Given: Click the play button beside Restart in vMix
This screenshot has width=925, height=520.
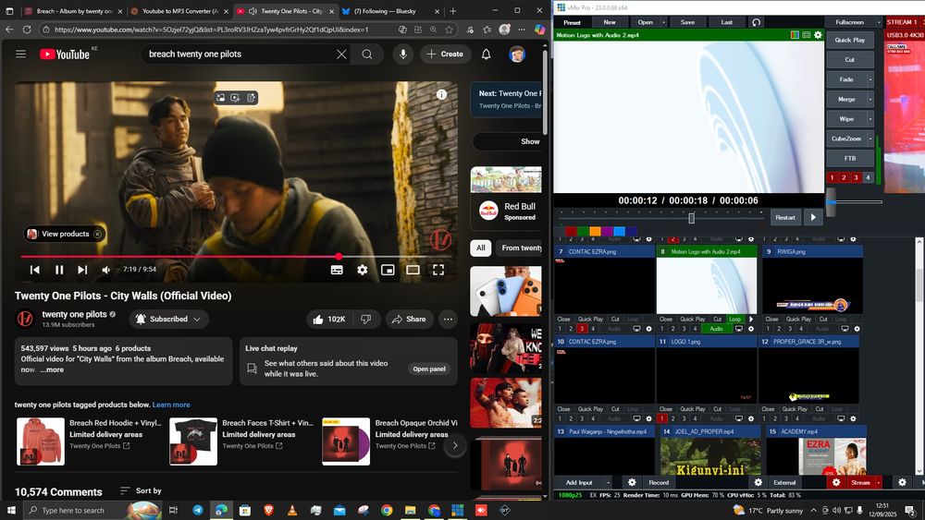Looking at the screenshot, I should click(813, 218).
